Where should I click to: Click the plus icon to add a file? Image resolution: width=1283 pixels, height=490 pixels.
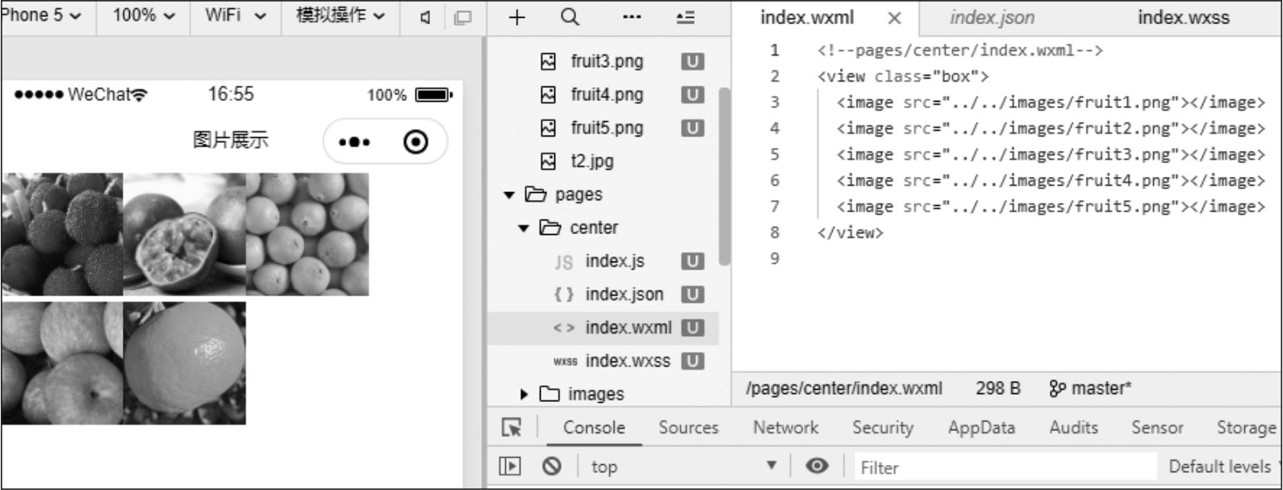coord(517,18)
